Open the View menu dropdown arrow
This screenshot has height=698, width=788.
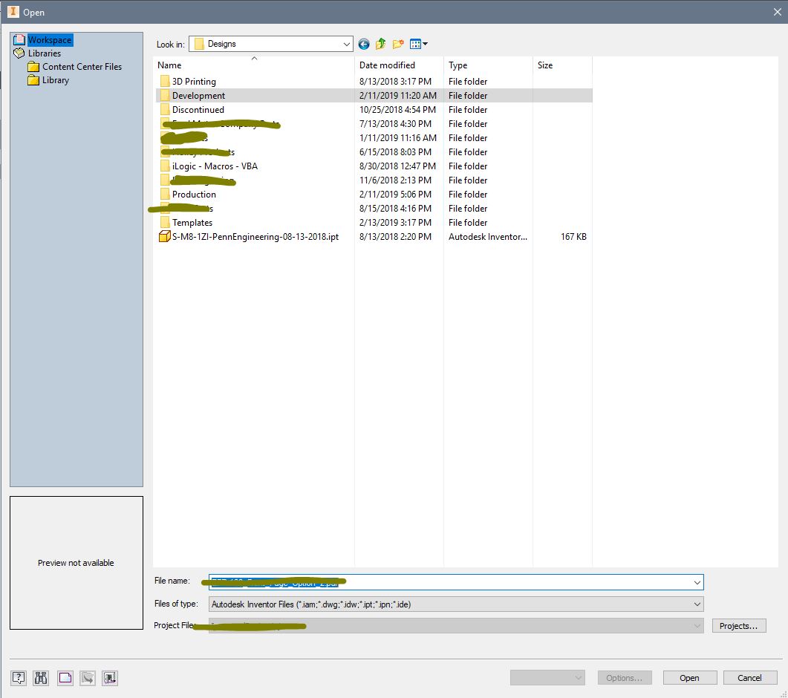[424, 44]
